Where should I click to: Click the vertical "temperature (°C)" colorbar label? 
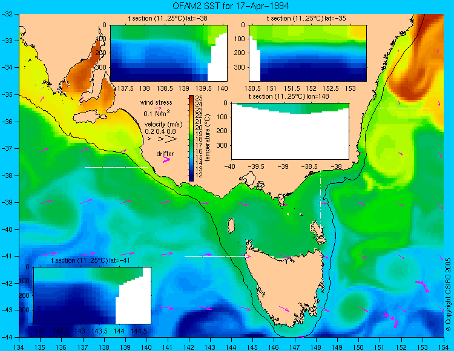[x=207, y=138]
